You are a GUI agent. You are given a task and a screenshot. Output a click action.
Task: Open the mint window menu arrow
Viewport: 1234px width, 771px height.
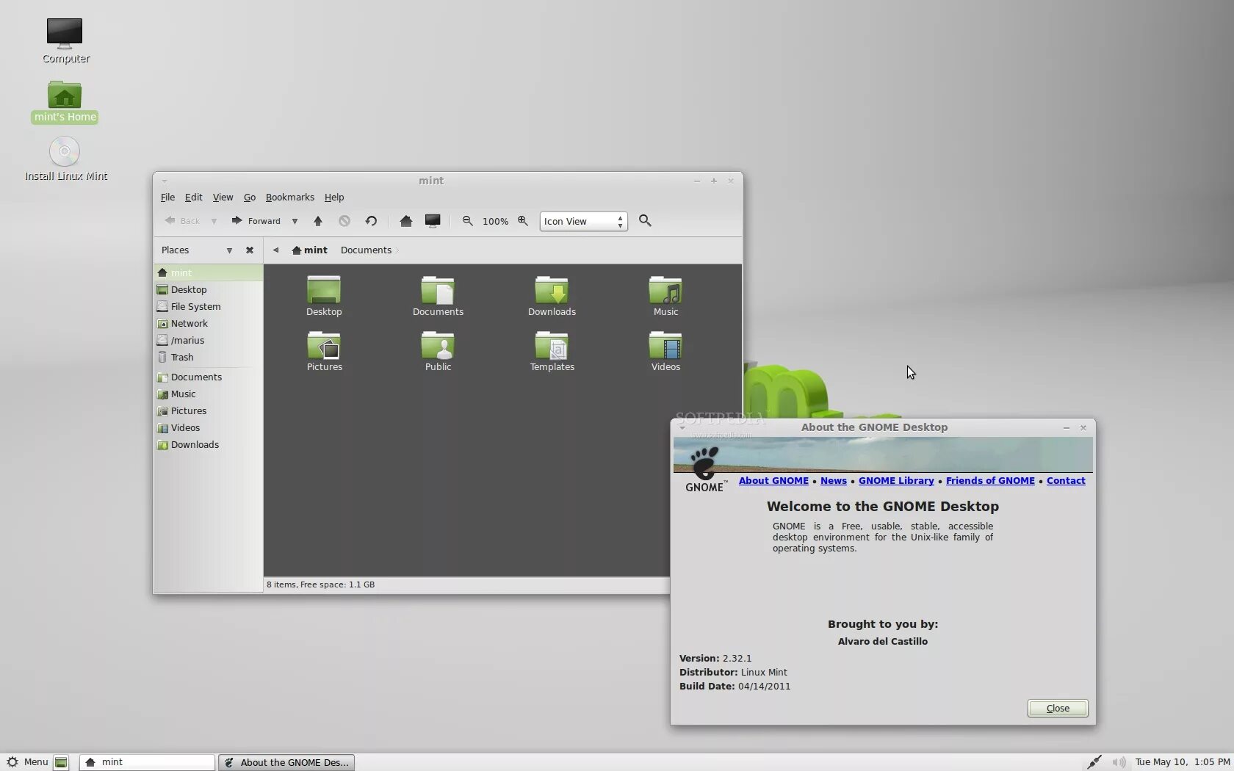[165, 181]
